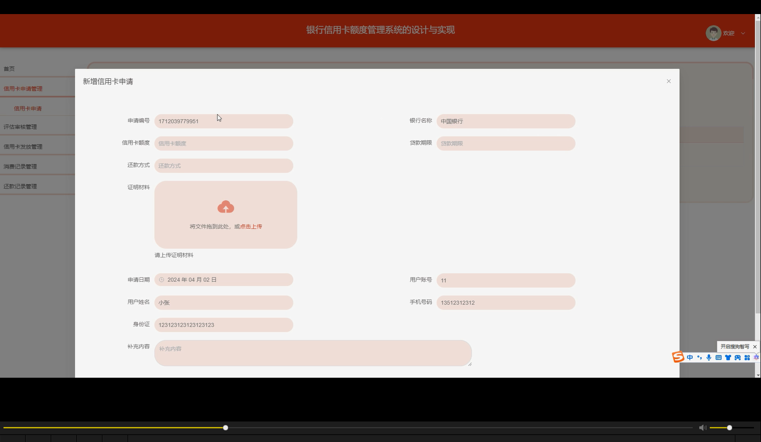Open the Sogou toolbox grid icon

747,357
